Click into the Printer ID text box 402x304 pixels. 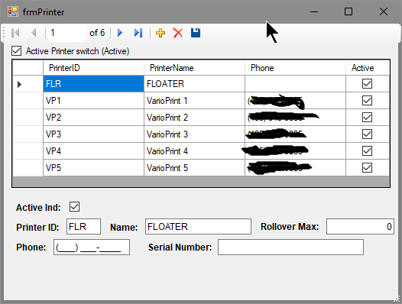[83, 227]
